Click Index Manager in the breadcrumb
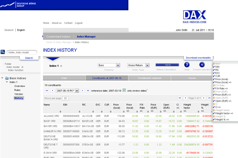Viewport: 238px width, 158px height. click(63, 42)
